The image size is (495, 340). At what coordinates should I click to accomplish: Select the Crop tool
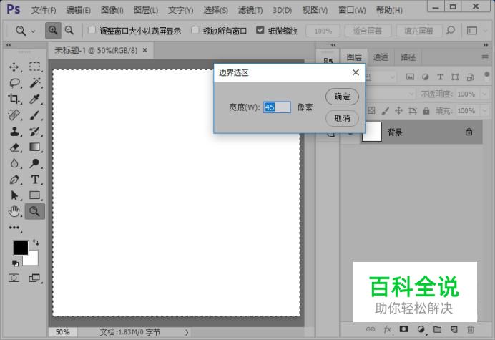tap(14, 99)
